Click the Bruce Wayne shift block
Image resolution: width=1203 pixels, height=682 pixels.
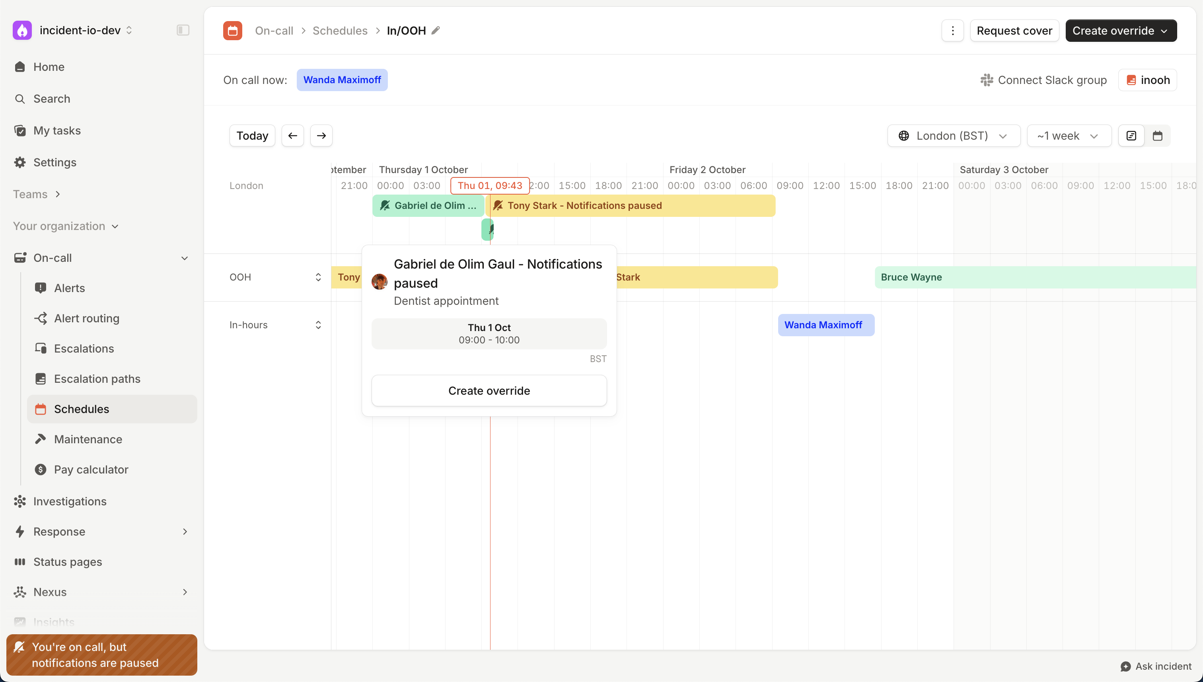[x=1035, y=277]
